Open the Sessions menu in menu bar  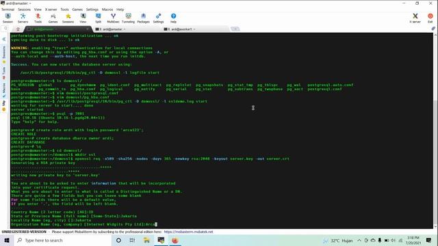25,10
